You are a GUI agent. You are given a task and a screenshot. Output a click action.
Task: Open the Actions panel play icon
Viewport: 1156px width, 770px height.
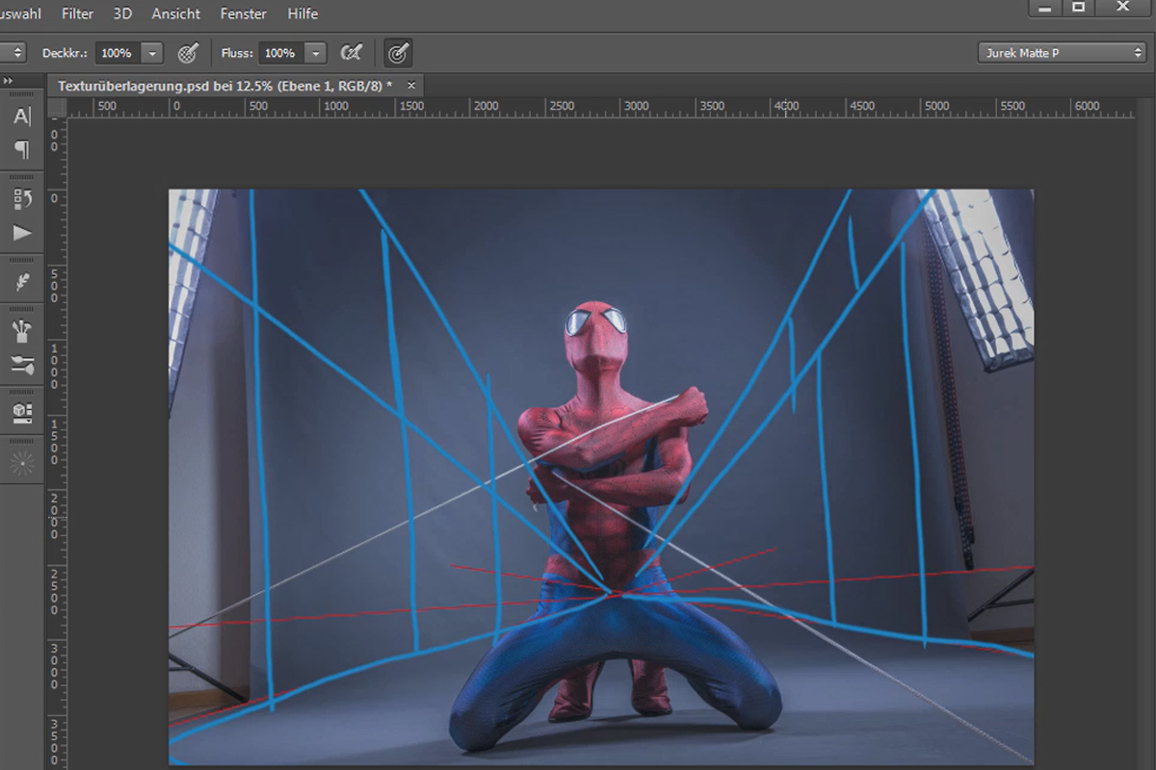22,233
